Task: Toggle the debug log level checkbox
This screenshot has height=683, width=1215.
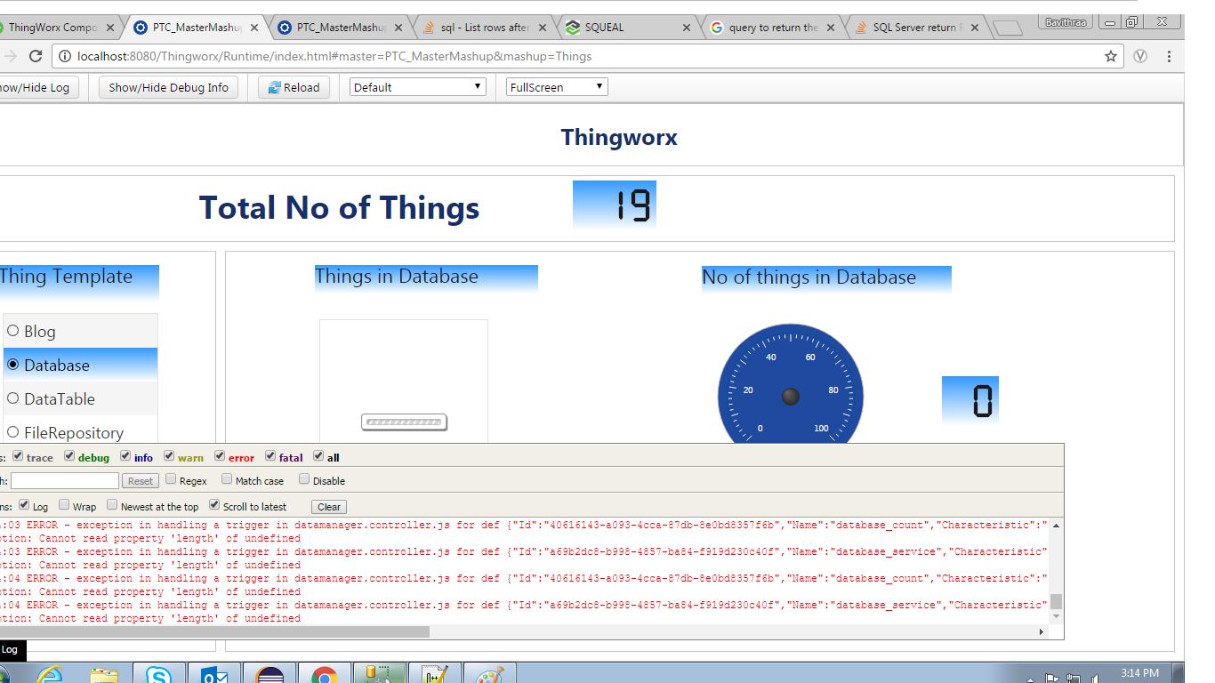Action: [x=69, y=456]
